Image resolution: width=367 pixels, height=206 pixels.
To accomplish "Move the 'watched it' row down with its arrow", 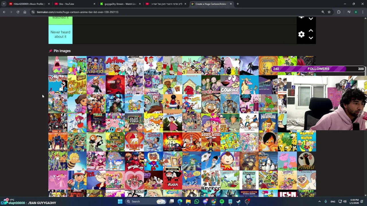I will [311, 19].
